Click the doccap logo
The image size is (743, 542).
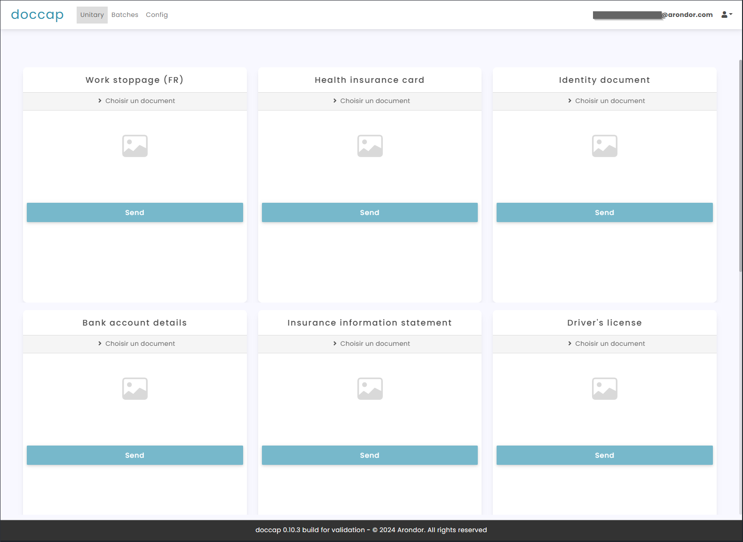37,15
